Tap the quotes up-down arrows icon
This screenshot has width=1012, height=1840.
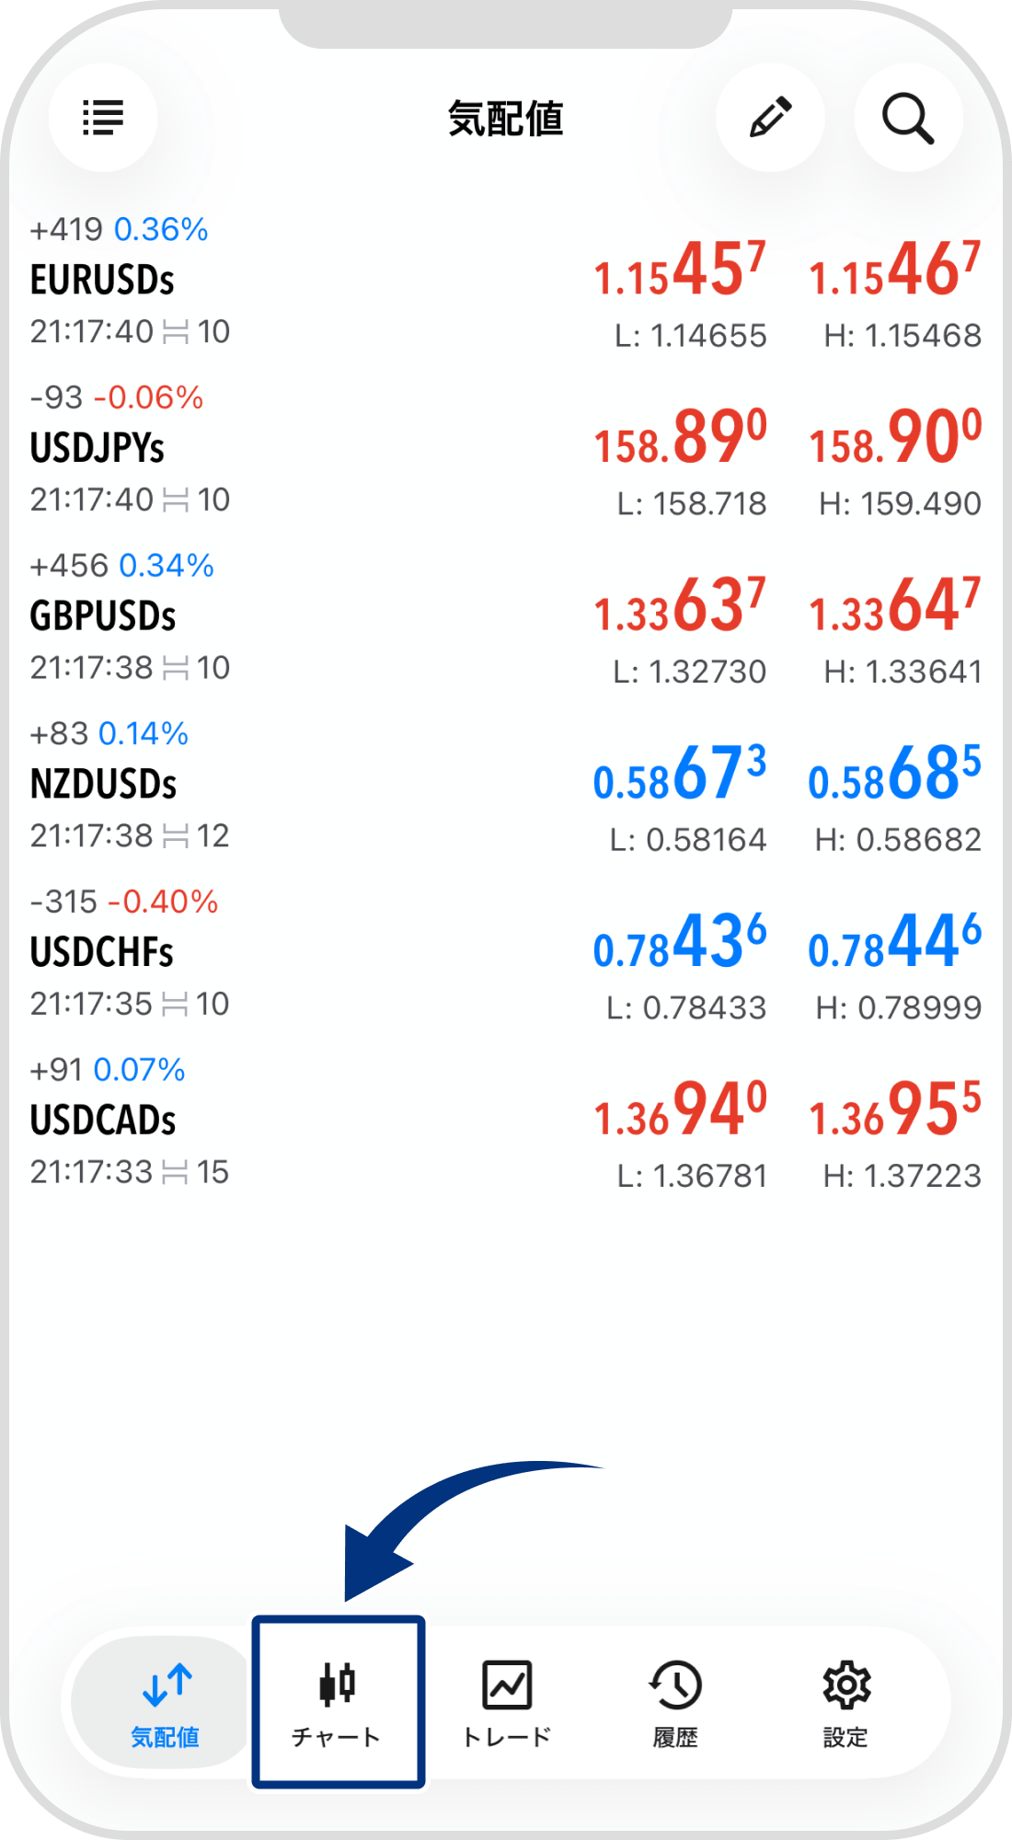click(167, 1684)
